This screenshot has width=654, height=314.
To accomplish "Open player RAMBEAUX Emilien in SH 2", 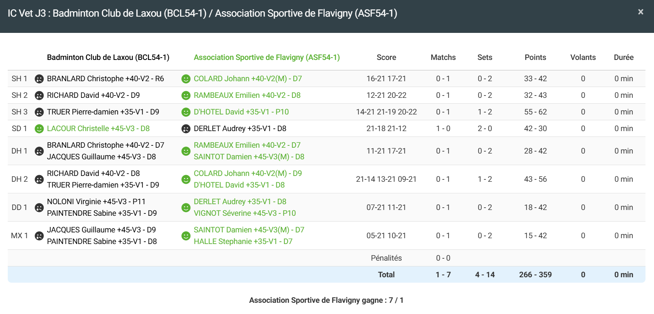I will click(x=247, y=95).
